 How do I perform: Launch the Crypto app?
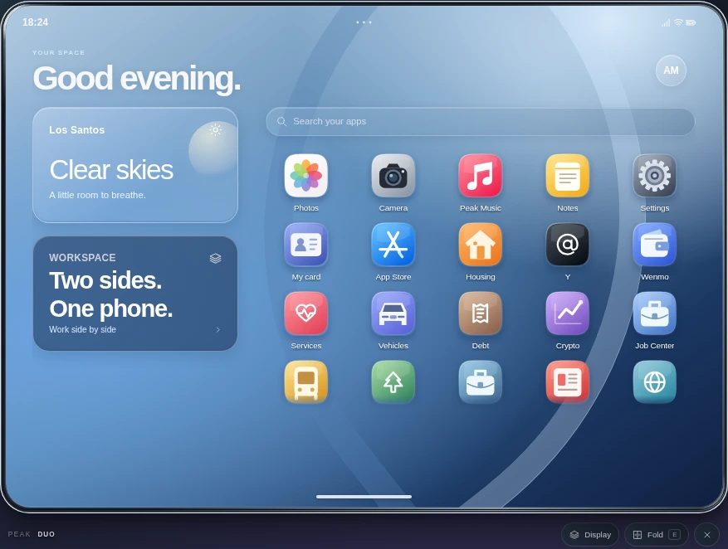(x=567, y=313)
